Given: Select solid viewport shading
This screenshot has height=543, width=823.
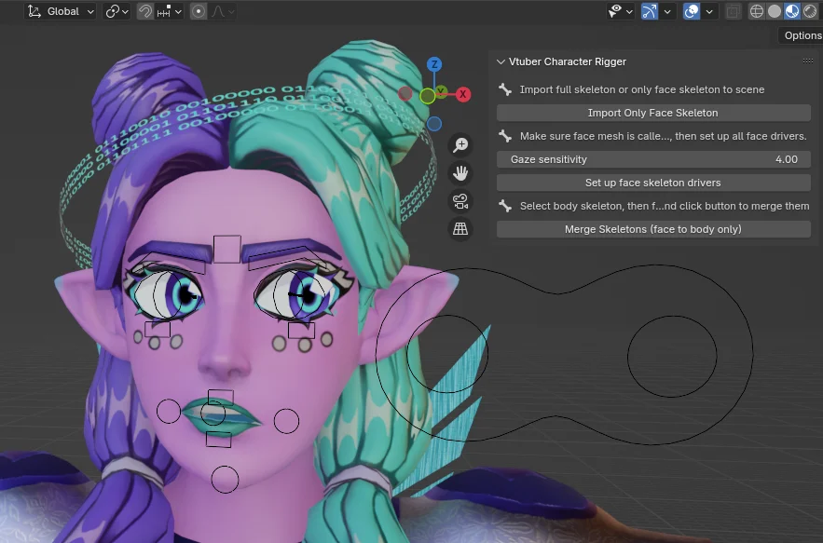Looking at the screenshot, I should (775, 11).
